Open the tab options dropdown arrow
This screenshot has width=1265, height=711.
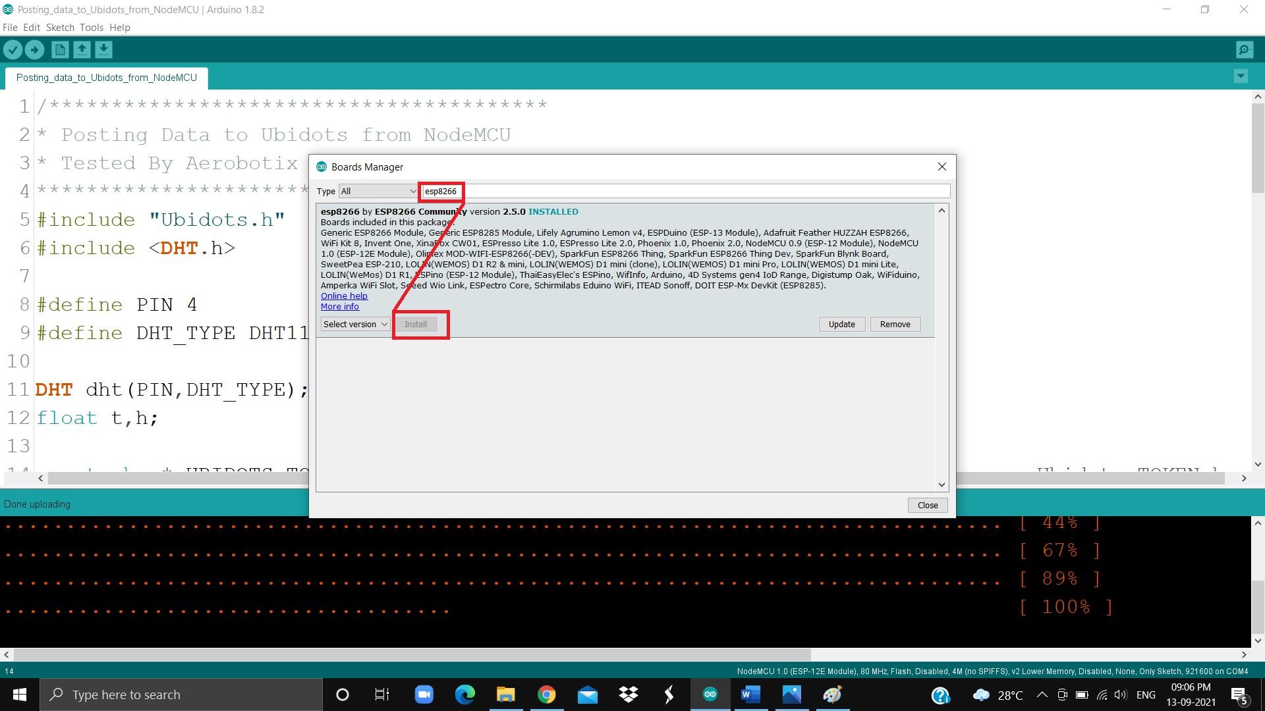click(x=1241, y=76)
